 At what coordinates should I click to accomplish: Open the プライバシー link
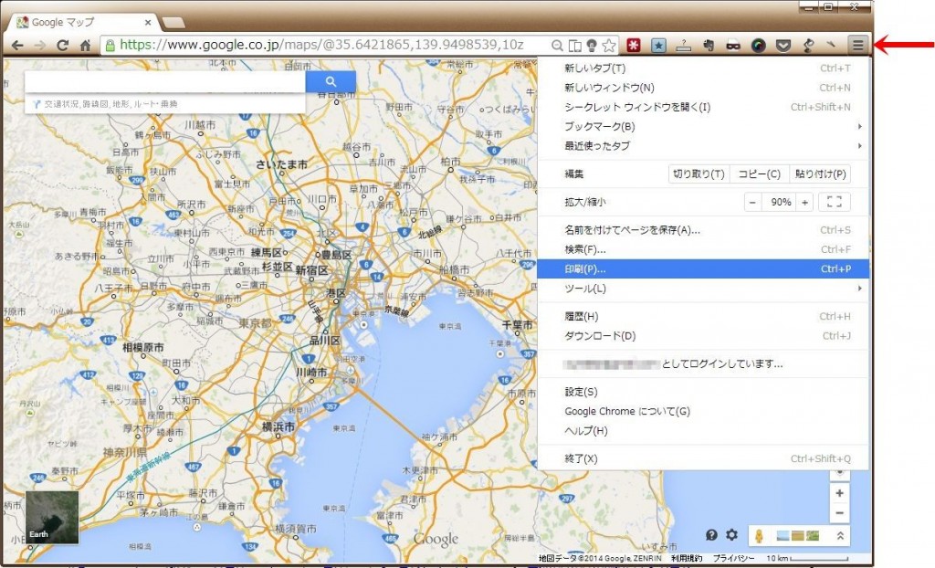click(x=733, y=559)
